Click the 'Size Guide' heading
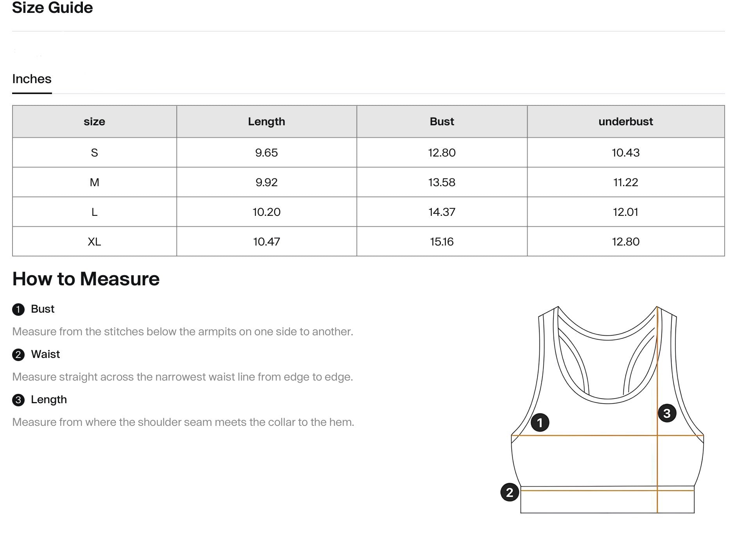This screenshot has height=541, width=736. pos(52,8)
